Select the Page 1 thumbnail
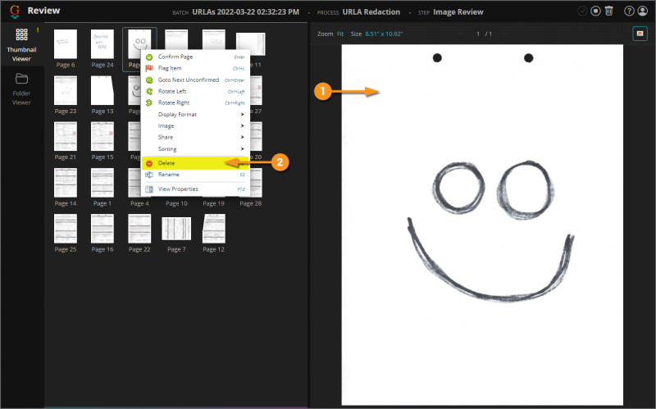This screenshot has height=409, width=656. coord(102,183)
